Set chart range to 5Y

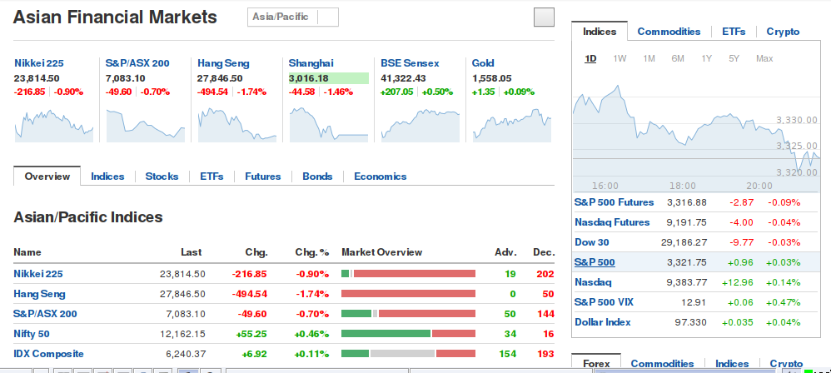click(734, 58)
